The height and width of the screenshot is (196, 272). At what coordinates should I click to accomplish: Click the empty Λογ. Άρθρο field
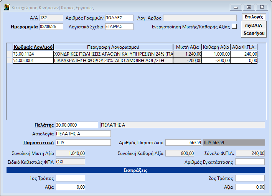coord(200,18)
